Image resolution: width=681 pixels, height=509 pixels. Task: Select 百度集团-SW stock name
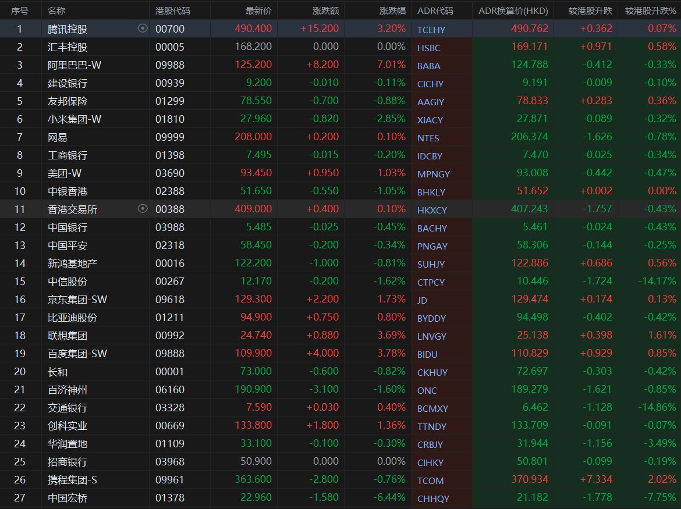[77, 353]
